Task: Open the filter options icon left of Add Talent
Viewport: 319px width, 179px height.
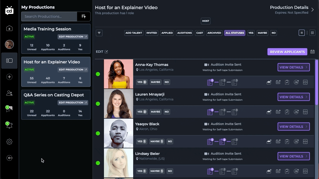Action: pyautogui.click(x=99, y=33)
